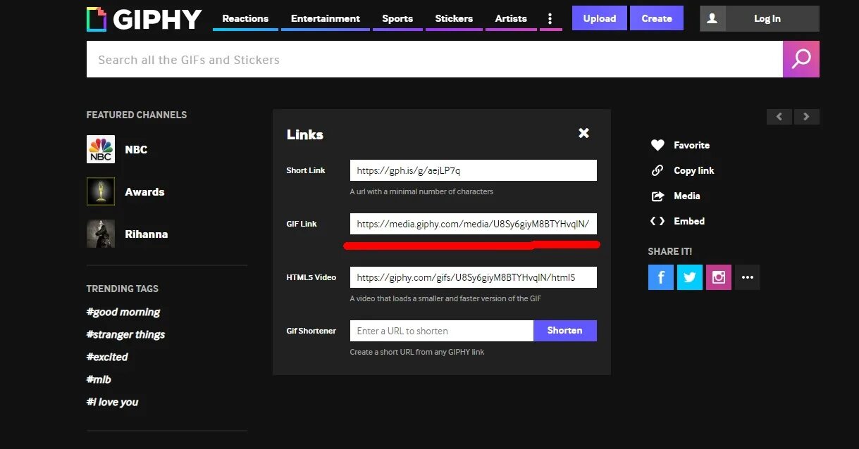Viewport: 859px width, 449px height.
Task: Open the Rihanna channel link
Action: (147, 234)
